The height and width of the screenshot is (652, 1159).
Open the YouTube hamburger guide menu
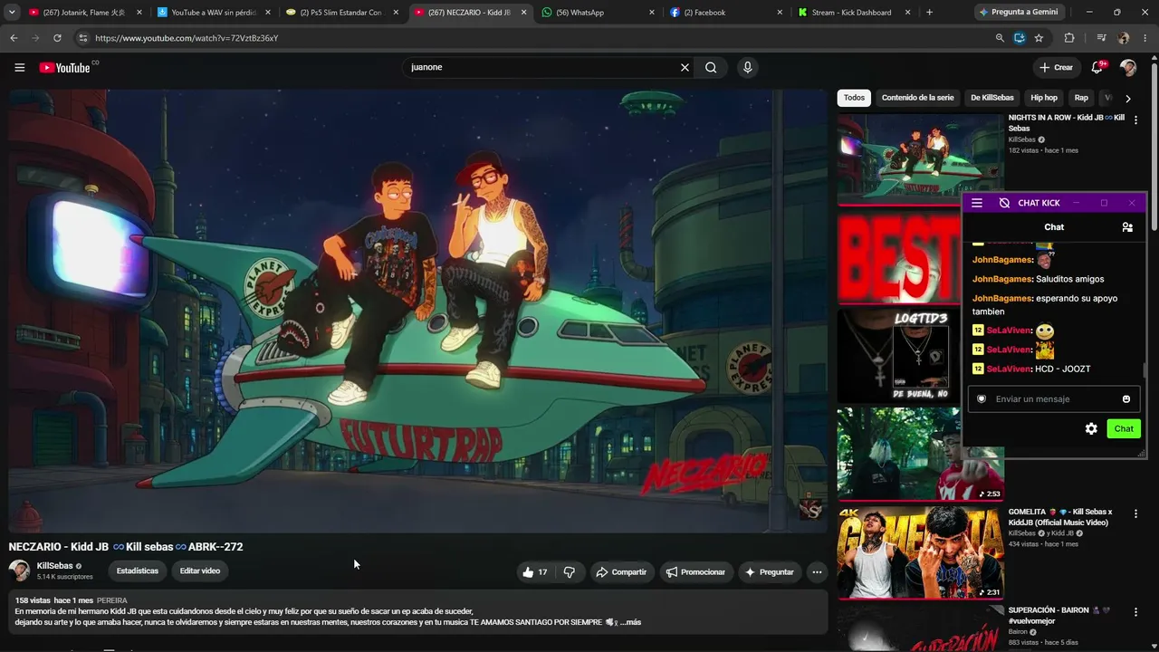click(19, 67)
